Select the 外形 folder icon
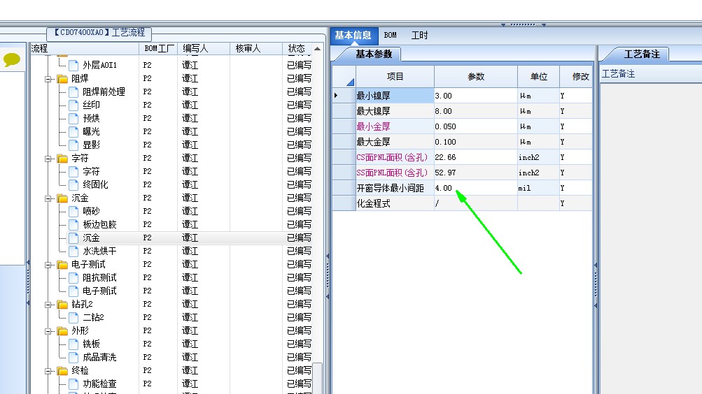The height and width of the screenshot is (394, 702). [x=63, y=331]
